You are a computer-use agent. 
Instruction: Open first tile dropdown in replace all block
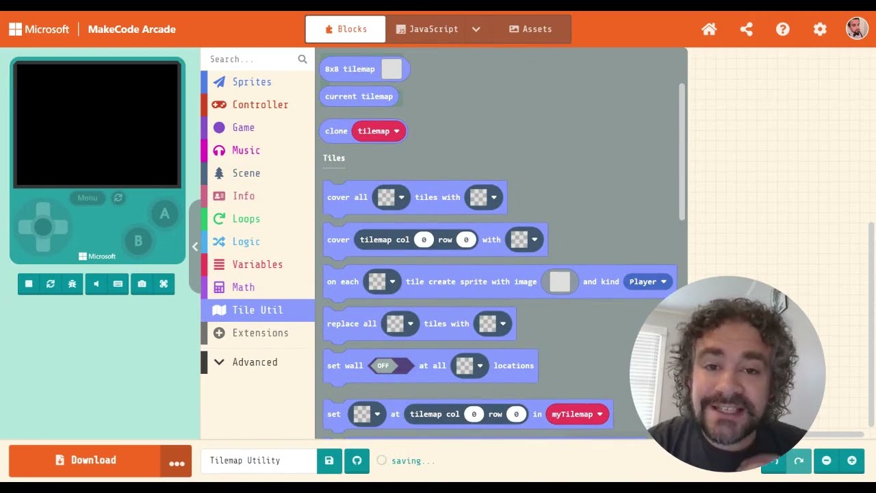click(400, 324)
